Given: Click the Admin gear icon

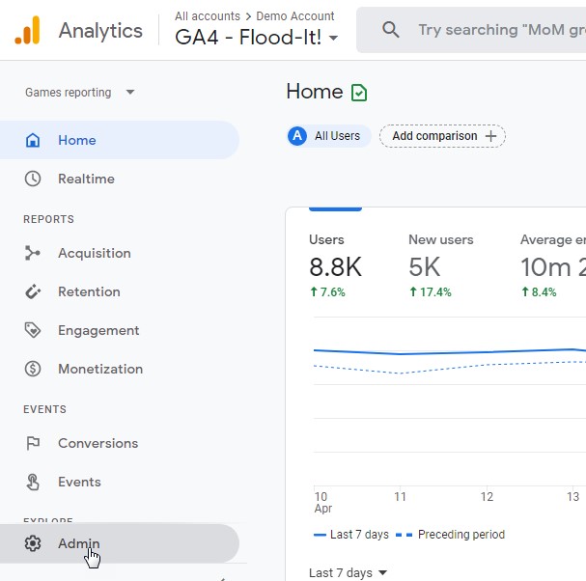Looking at the screenshot, I should point(33,543).
